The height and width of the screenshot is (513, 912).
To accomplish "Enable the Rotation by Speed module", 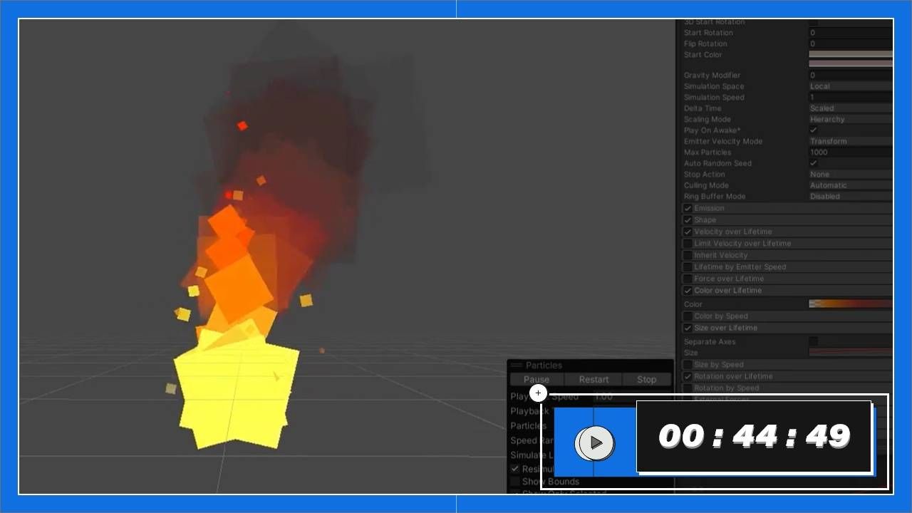I will [688, 388].
